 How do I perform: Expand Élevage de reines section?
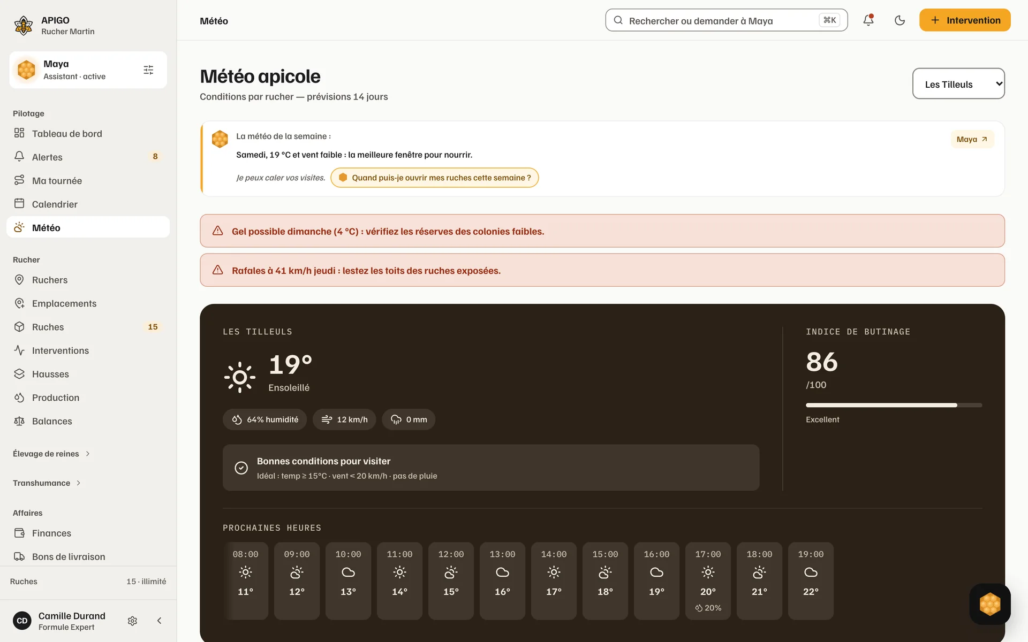51,454
